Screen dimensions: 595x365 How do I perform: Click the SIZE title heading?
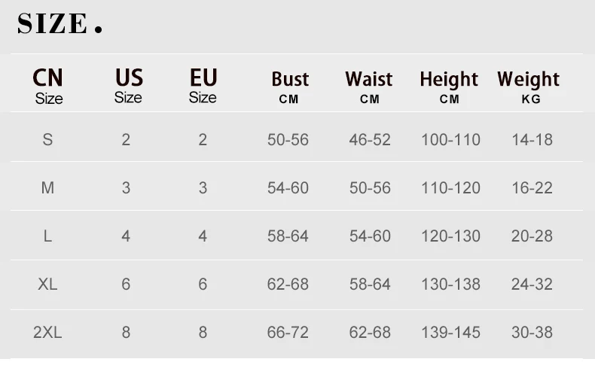click(x=59, y=23)
